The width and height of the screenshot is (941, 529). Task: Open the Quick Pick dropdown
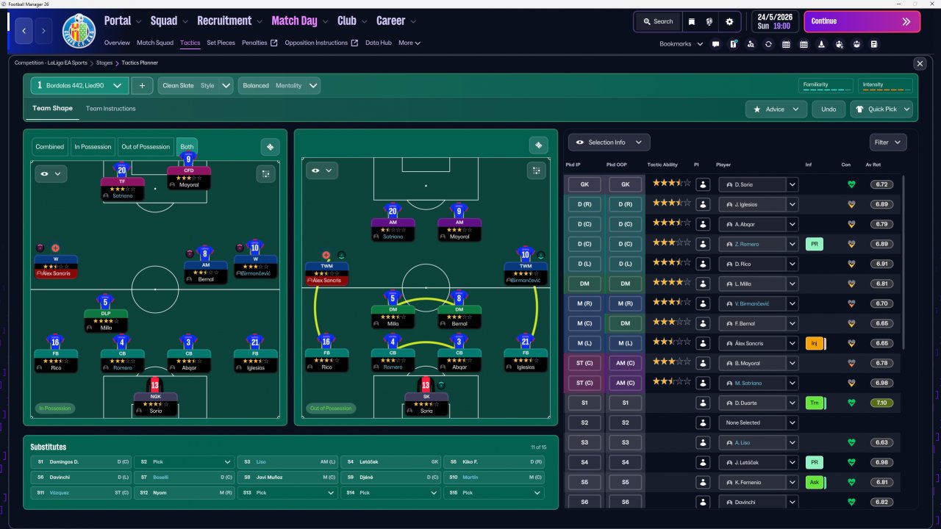tap(882, 109)
